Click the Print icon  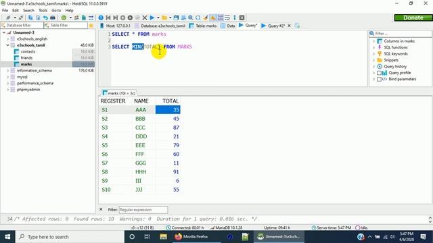click(53, 18)
